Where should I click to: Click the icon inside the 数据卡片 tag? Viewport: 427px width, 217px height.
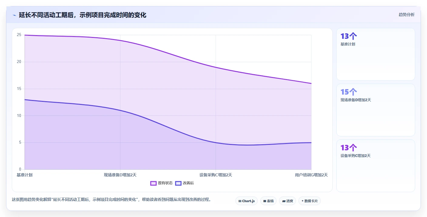point(303,201)
